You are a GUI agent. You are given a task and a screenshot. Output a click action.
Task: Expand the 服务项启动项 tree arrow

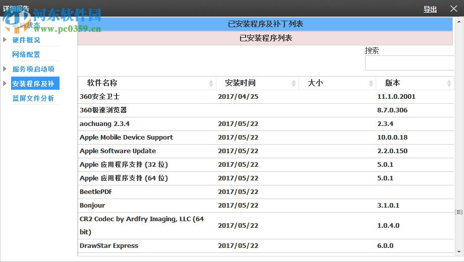pyautogui.click(x=5, y=69)
